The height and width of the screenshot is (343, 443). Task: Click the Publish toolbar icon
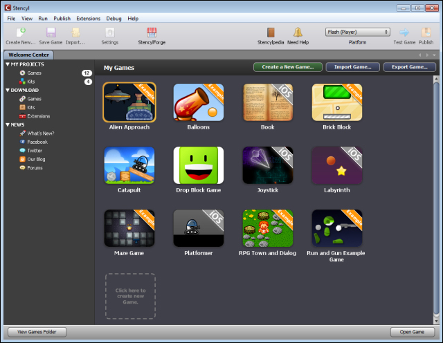(426, 33)
